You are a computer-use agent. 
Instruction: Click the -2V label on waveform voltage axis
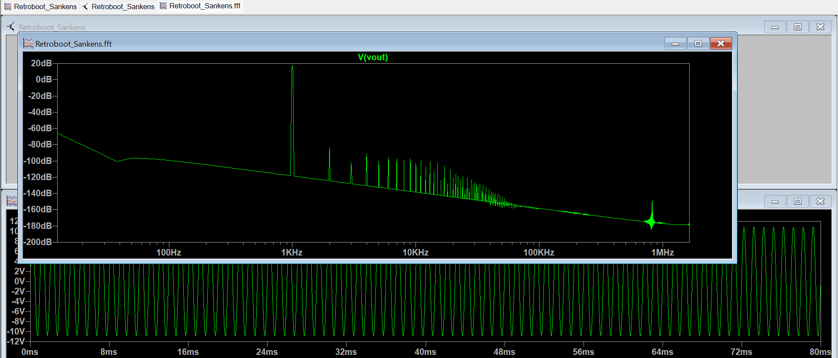[18, 291]
